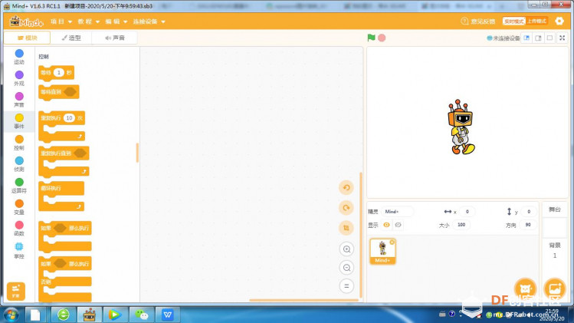Open the WPS Writer taskbar icon
Screen dimensions: 574x323
[168, 315]
